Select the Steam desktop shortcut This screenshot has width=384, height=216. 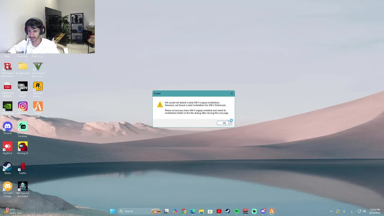(7, 168)
